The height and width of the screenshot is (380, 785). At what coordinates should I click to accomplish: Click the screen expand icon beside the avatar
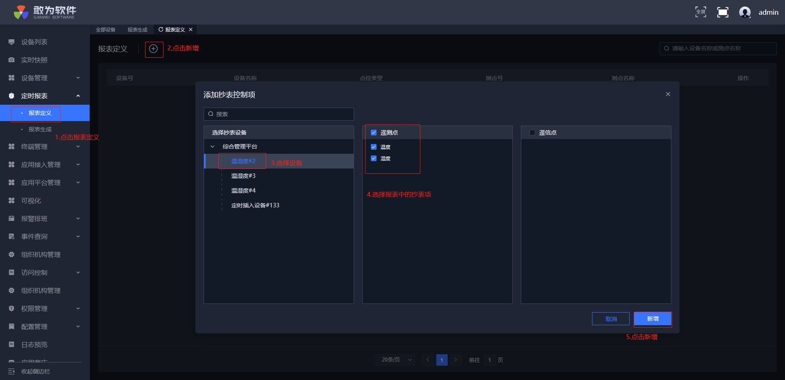pyautogui.click(x=723, y=12)
